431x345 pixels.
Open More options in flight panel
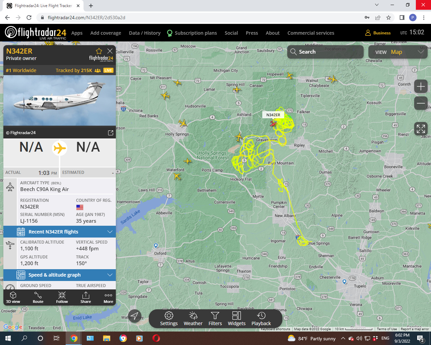[x=108, y=297]
